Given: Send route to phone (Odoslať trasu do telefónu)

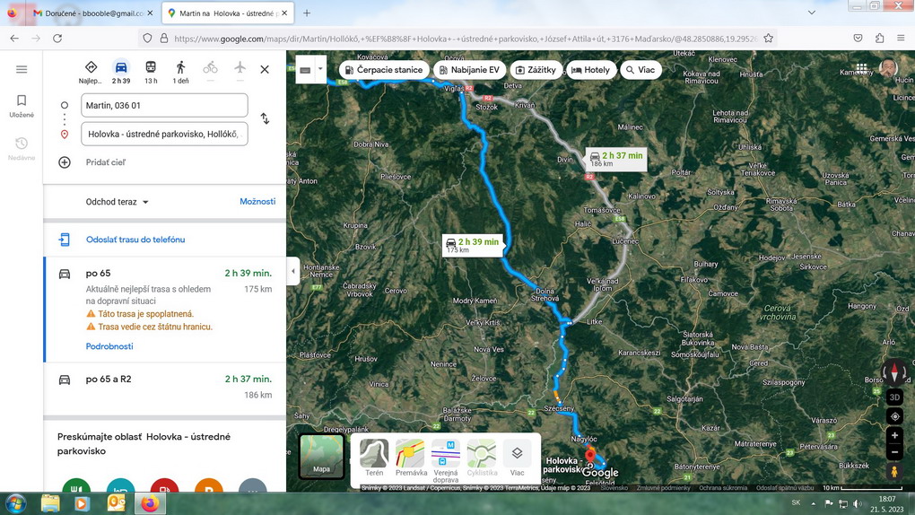Looking at the screenshot, I should [x=135, y=240].
